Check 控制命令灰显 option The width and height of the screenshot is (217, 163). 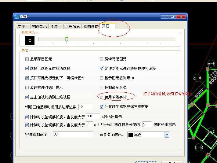point(101,87)
